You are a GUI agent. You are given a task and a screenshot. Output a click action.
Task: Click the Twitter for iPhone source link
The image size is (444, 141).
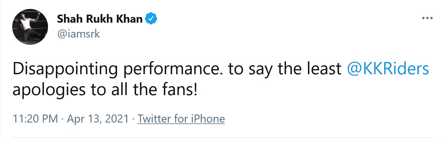181,119
